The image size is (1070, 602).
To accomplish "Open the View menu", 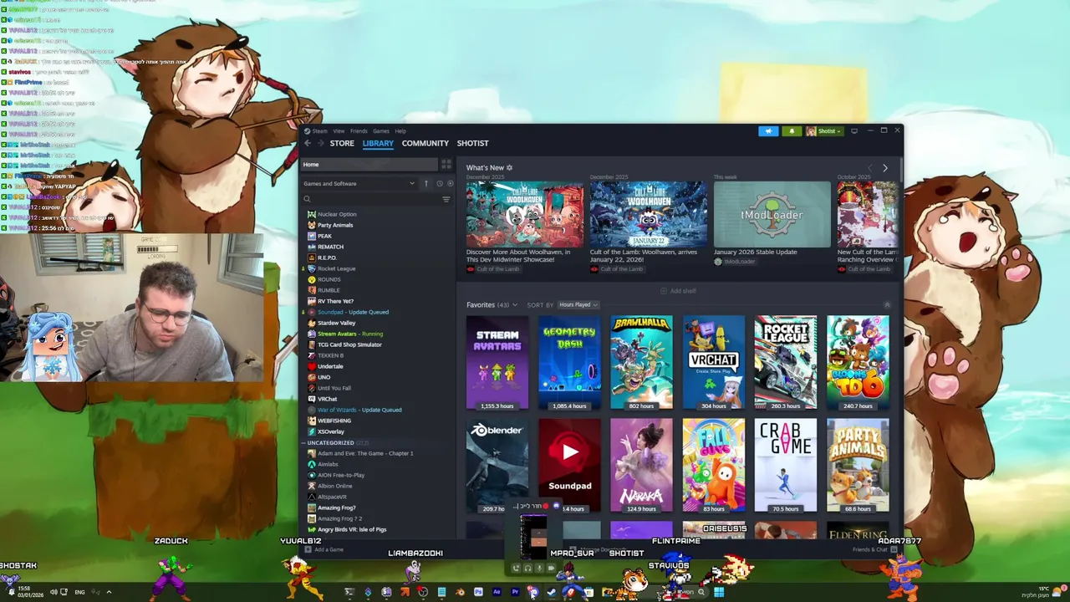I will [x=339, y=131].
